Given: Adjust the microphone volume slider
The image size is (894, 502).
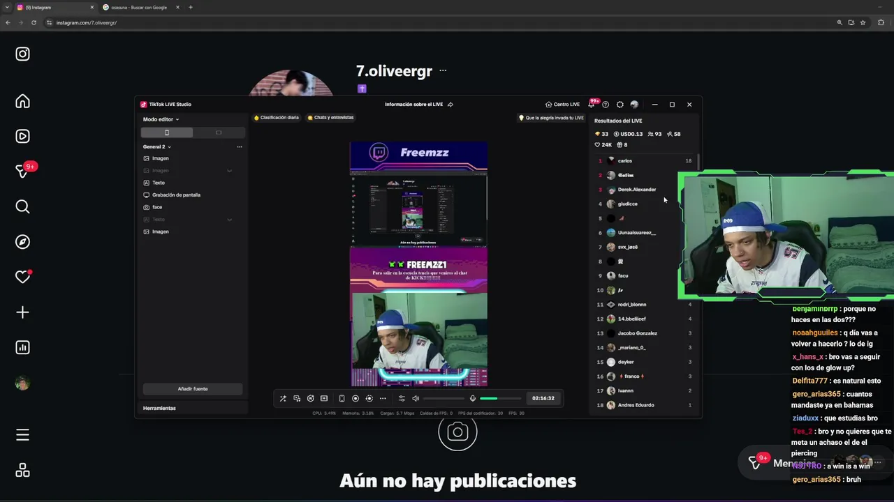Looking at the screenshot, I should click(500, 398).
